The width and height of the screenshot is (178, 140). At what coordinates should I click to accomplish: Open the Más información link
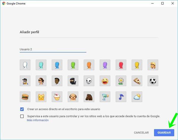click(38, 120)
